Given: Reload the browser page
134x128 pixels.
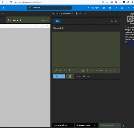Looking at the screenshot, I should click(11, 2).
